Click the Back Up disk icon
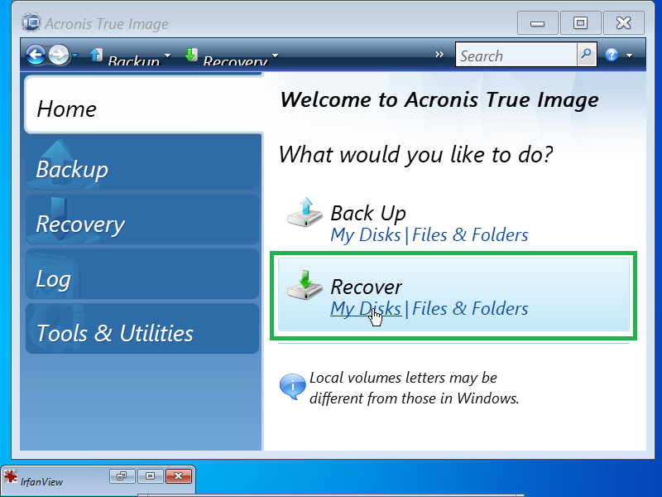Image resolution: width=662 pixels, height=497 pixels. (305, 213)
